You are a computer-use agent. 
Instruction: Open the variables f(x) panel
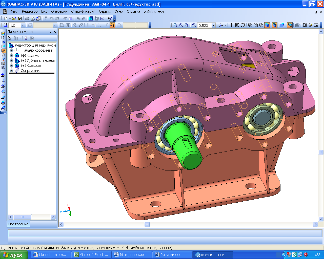point(102,18)
